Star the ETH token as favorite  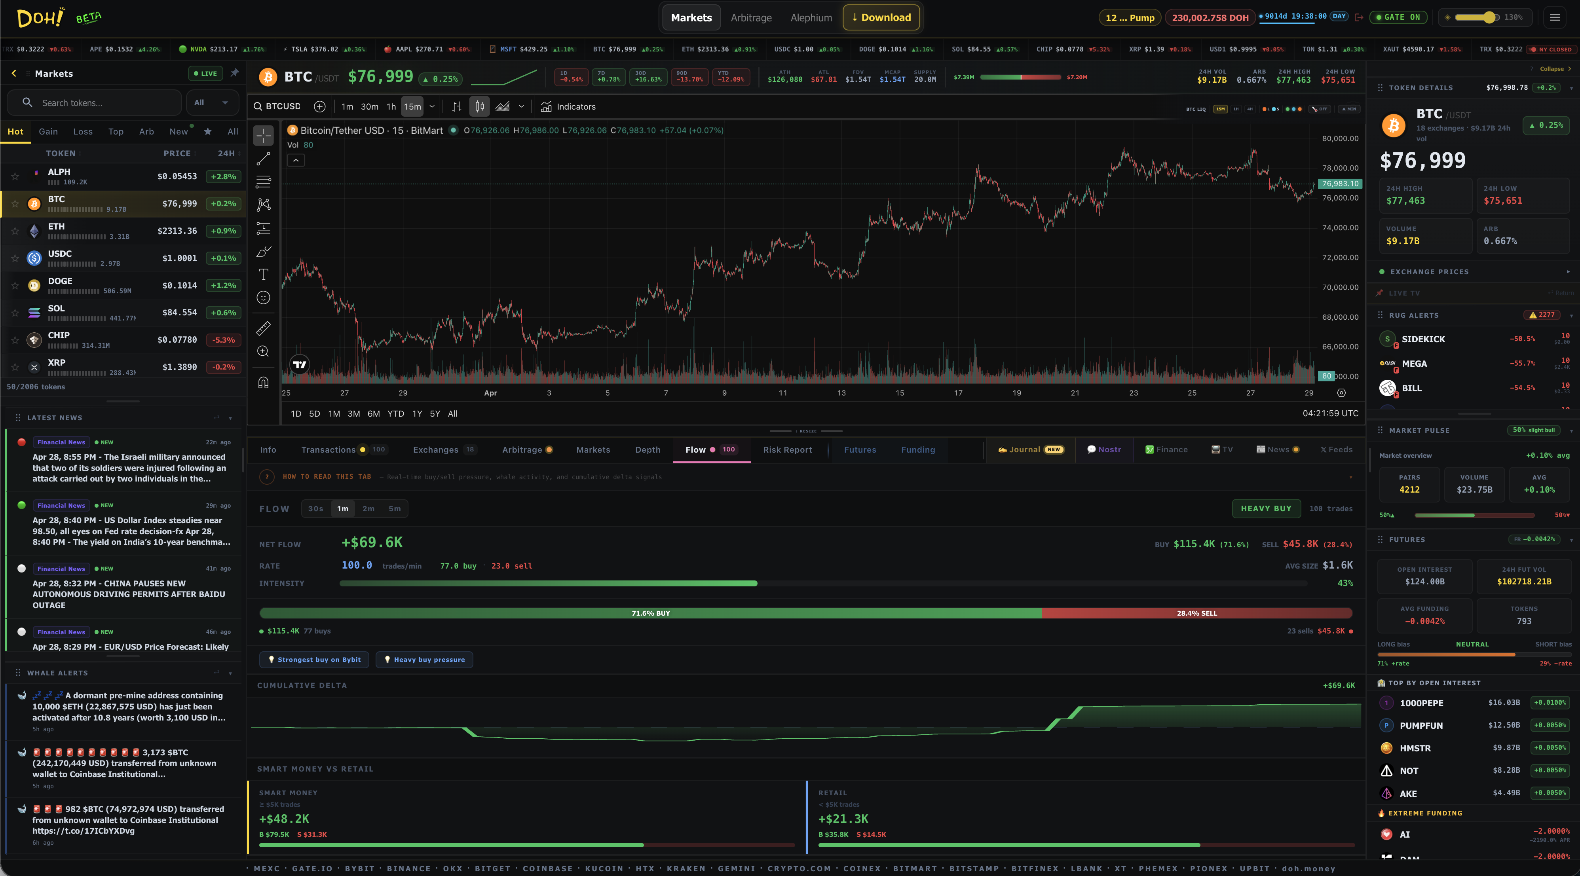point(15,231)
